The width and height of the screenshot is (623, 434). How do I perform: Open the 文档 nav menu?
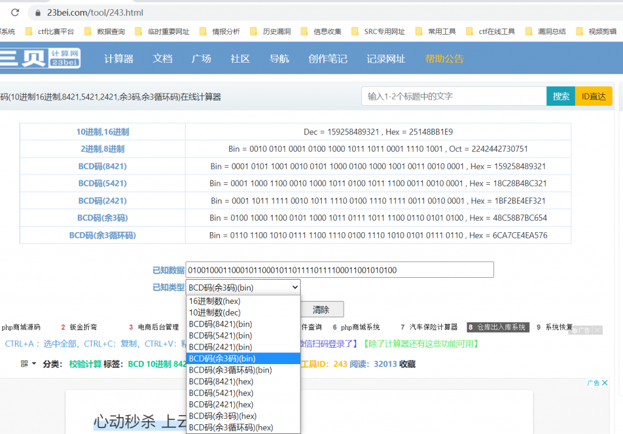(162, 59)
